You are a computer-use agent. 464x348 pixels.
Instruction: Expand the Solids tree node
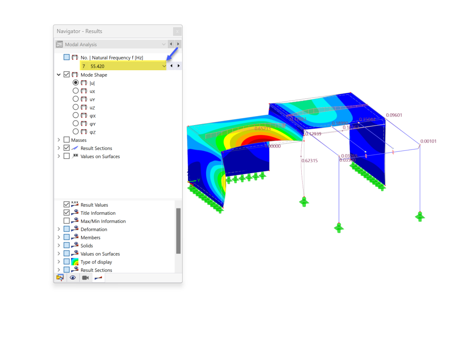58,246
